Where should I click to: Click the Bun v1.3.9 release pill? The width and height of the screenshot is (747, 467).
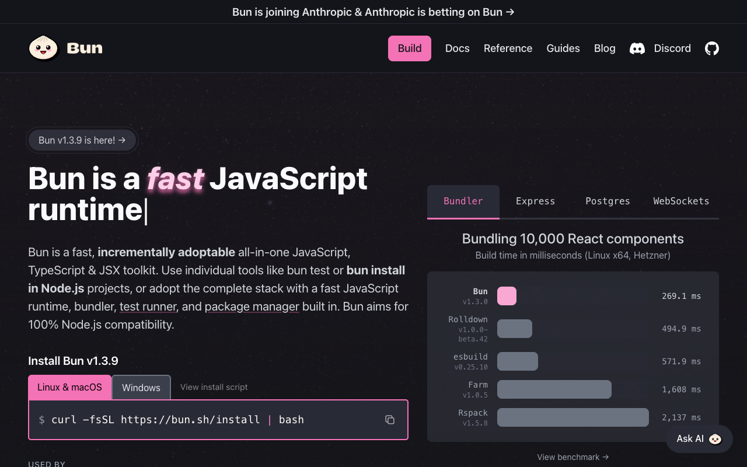pos(82,140)
